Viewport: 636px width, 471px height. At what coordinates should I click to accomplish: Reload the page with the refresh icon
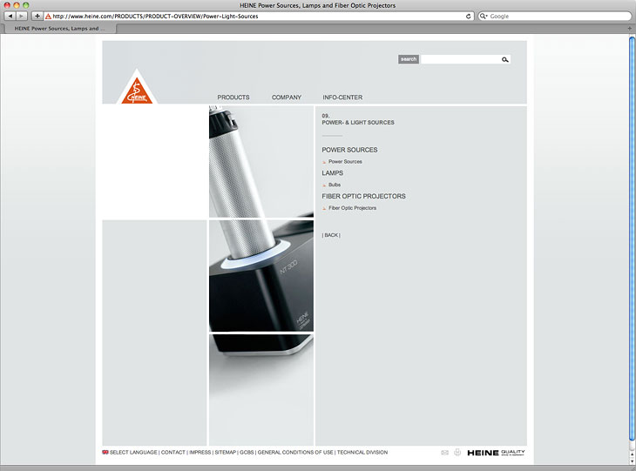point(468,17)
